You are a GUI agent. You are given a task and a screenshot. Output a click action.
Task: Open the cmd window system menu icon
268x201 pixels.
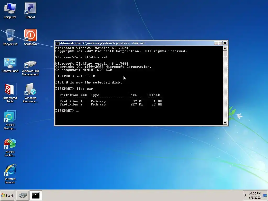(57, 43)
